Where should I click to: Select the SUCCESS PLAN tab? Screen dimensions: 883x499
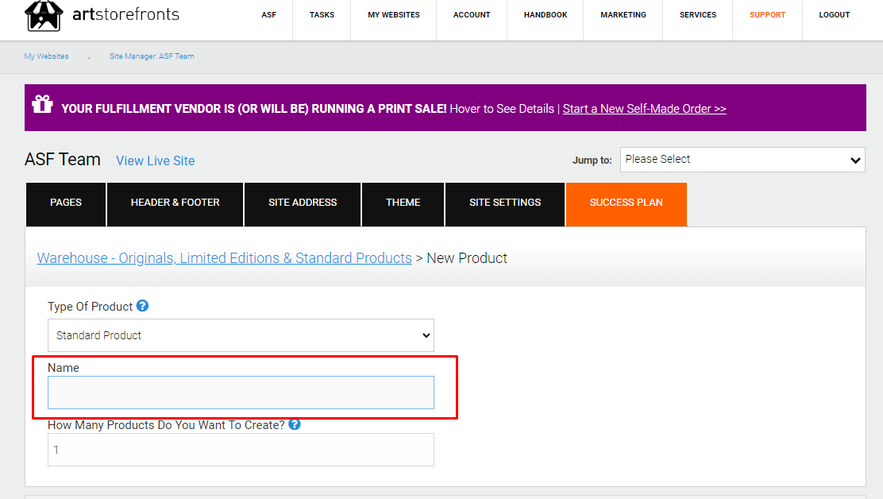(x=627, y=203)
